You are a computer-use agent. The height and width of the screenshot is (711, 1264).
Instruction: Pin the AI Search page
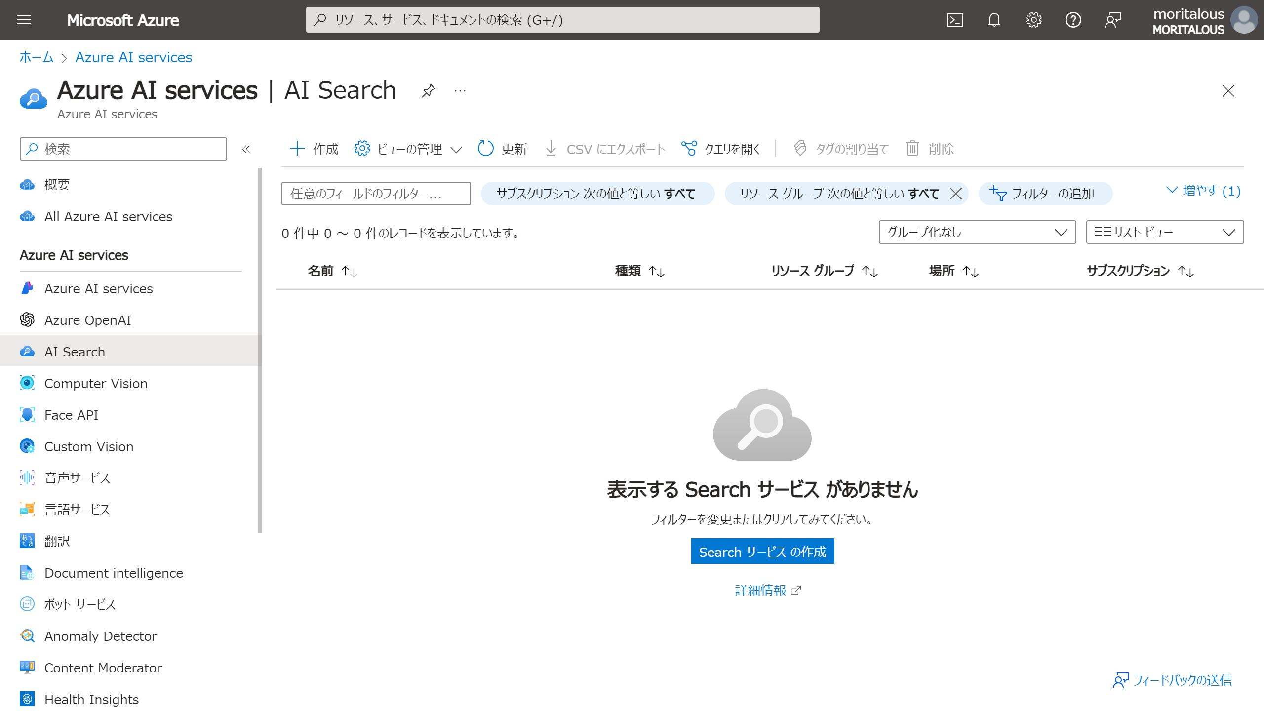click(428, 90)
